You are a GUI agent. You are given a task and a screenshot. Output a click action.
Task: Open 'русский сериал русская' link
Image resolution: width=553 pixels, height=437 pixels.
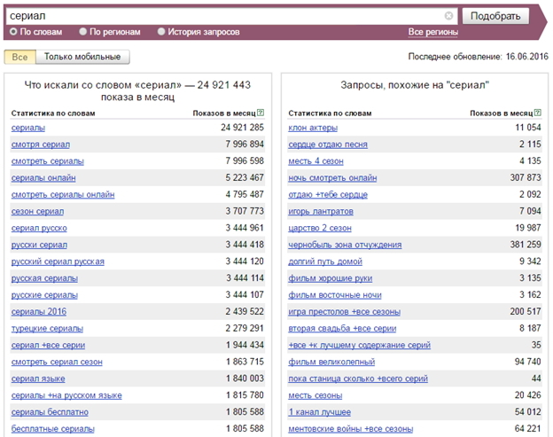58,261
